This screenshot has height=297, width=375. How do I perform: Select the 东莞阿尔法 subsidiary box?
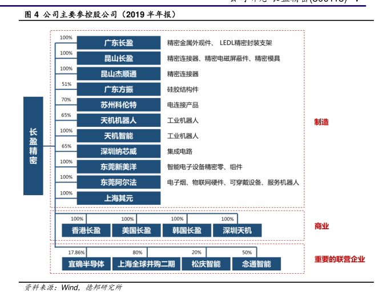coord(119,182)
